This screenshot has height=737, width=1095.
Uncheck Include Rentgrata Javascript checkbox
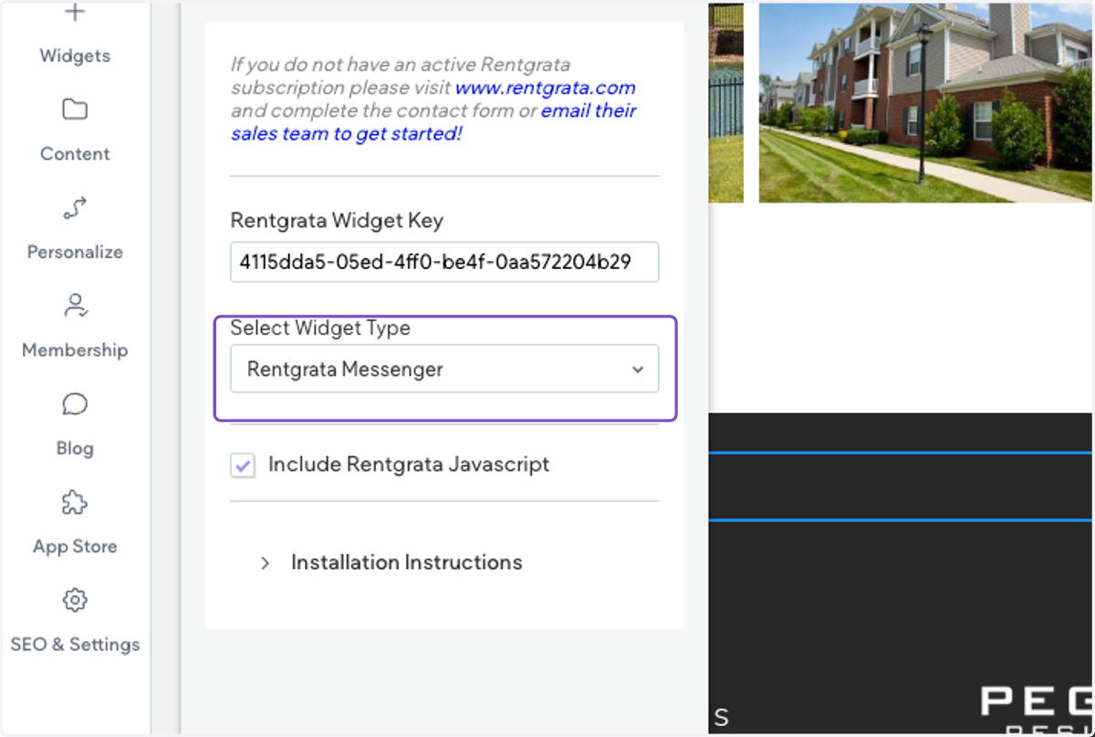(x=243, y=465)
